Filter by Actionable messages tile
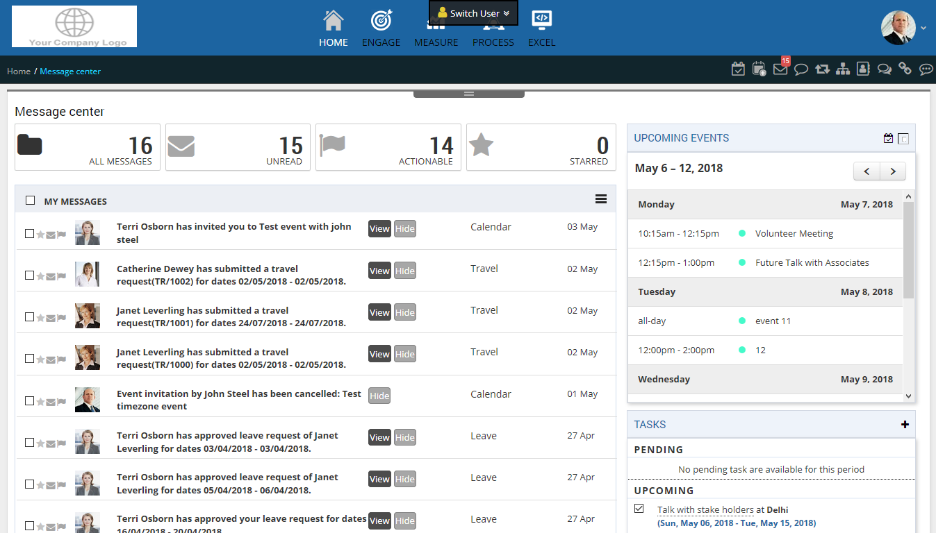This screenshot has width=936, height=533. click(388, 147)
